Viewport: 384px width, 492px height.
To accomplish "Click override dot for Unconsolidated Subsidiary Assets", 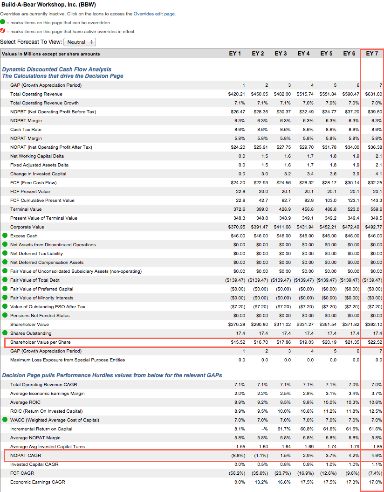I will coord(5,271).
